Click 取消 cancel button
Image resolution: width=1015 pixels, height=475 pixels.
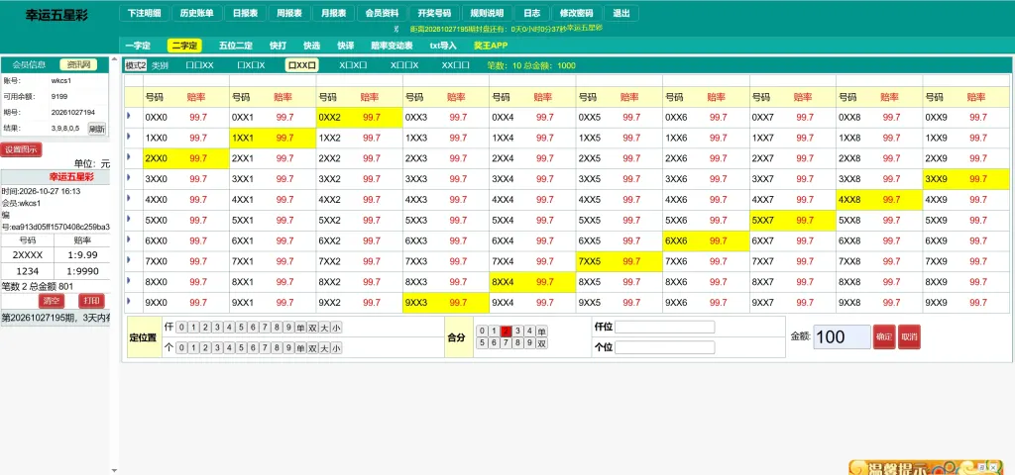[x=909, y=336]
